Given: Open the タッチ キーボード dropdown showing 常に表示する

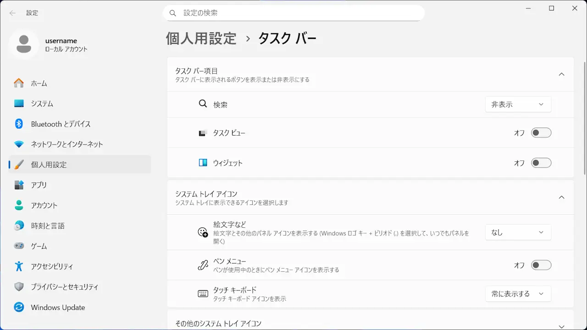Looking at the screenshot, I should (518, 294).
